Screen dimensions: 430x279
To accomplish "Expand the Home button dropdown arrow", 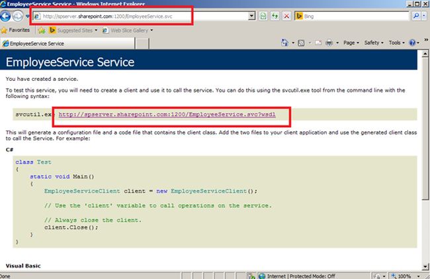I will [x=293, y=43].
